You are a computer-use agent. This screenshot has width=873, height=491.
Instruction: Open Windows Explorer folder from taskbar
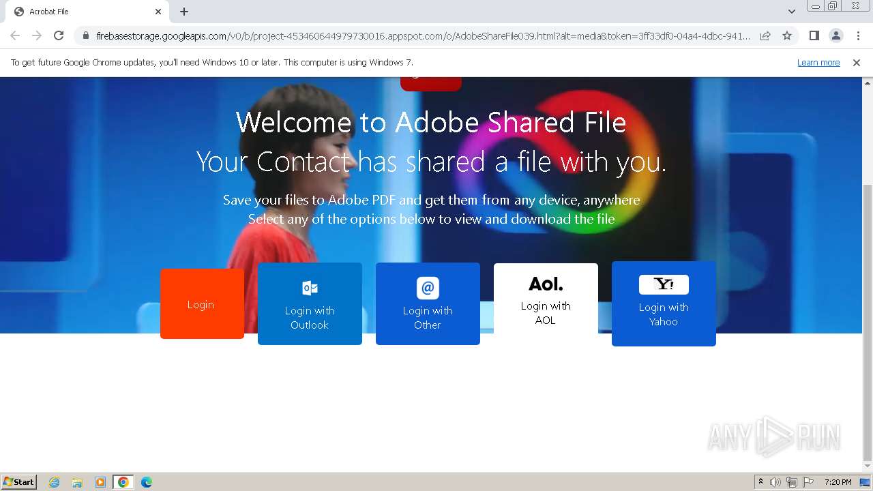tap(77, 482)
